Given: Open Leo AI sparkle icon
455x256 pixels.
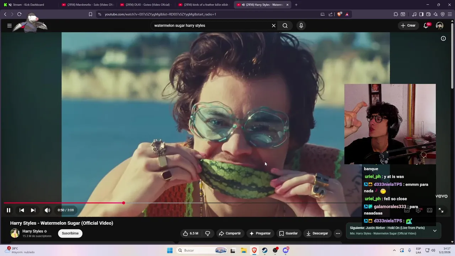Looking at the screenshot, I should (435, 14).
